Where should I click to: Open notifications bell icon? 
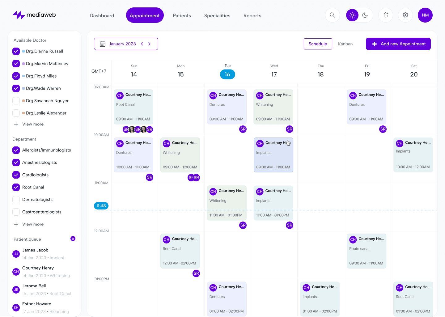[385, 15]
